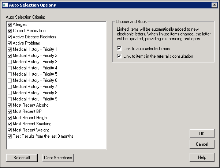Image resolution: width=220 pixels, height=168 pixels.
Task: Uncheck Test Results from last 3 months
Action: [10, 136]
